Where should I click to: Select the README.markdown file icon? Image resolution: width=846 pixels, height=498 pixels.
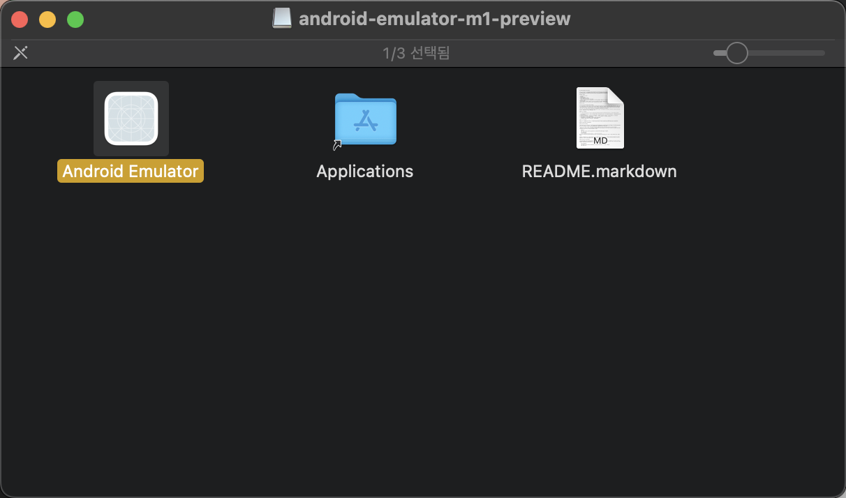tap(600, 118)
